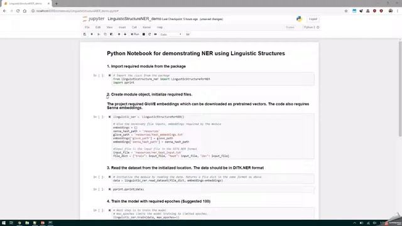The image size is (402, 226).
Task: Run the selected cell
Action: (x=135, y=34)
